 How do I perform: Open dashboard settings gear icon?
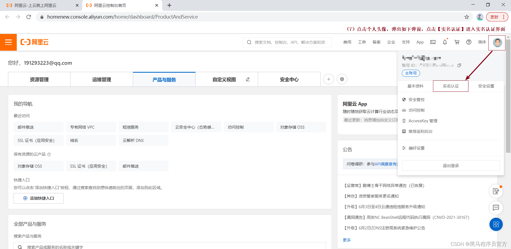tap(342, 79)
